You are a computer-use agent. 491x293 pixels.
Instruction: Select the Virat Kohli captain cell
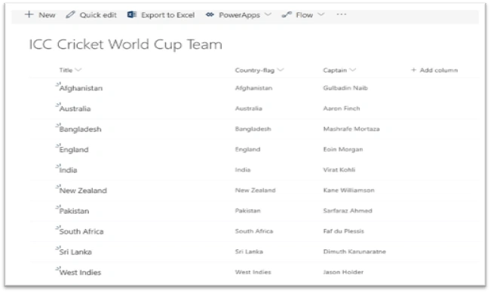pos(339,169)
